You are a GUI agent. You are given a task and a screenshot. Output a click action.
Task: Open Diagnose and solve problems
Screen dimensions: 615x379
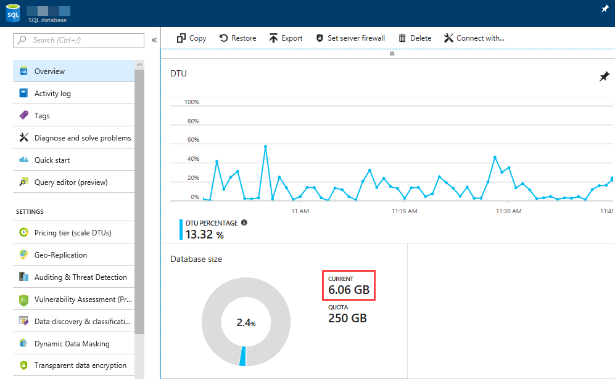(83, 138)
